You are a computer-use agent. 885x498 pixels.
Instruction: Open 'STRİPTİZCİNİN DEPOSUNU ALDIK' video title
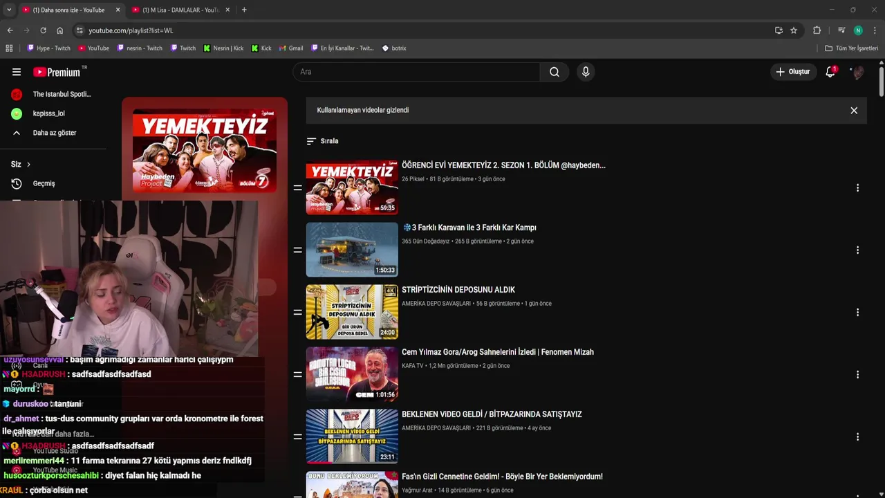point(458,290)
